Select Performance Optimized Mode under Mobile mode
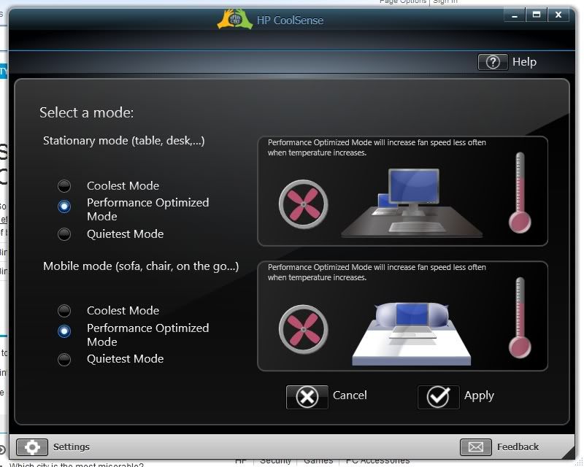This screenshot has height=467, width=584. [x=64, y=331]
